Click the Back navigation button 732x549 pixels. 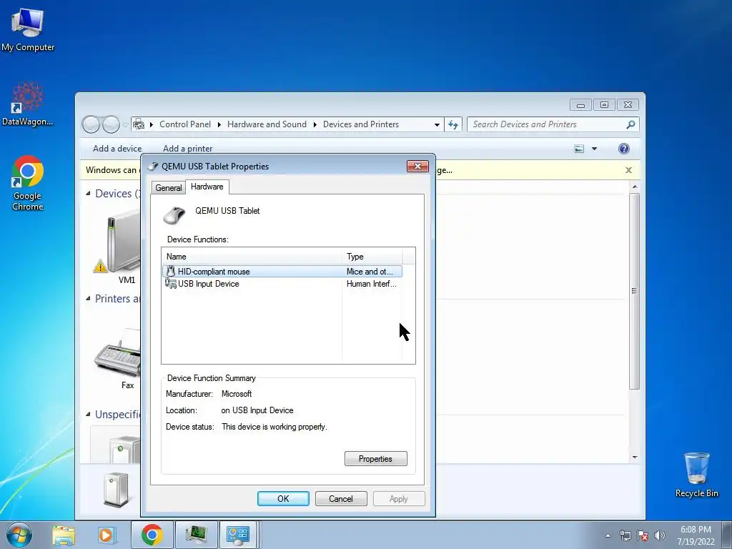pyautogui.click(x=91, y=124)
